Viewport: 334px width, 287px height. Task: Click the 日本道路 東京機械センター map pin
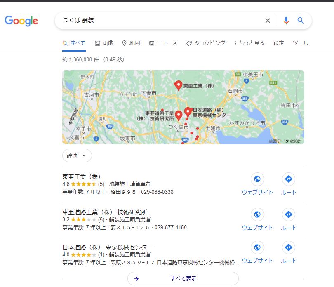coord(188,112)
